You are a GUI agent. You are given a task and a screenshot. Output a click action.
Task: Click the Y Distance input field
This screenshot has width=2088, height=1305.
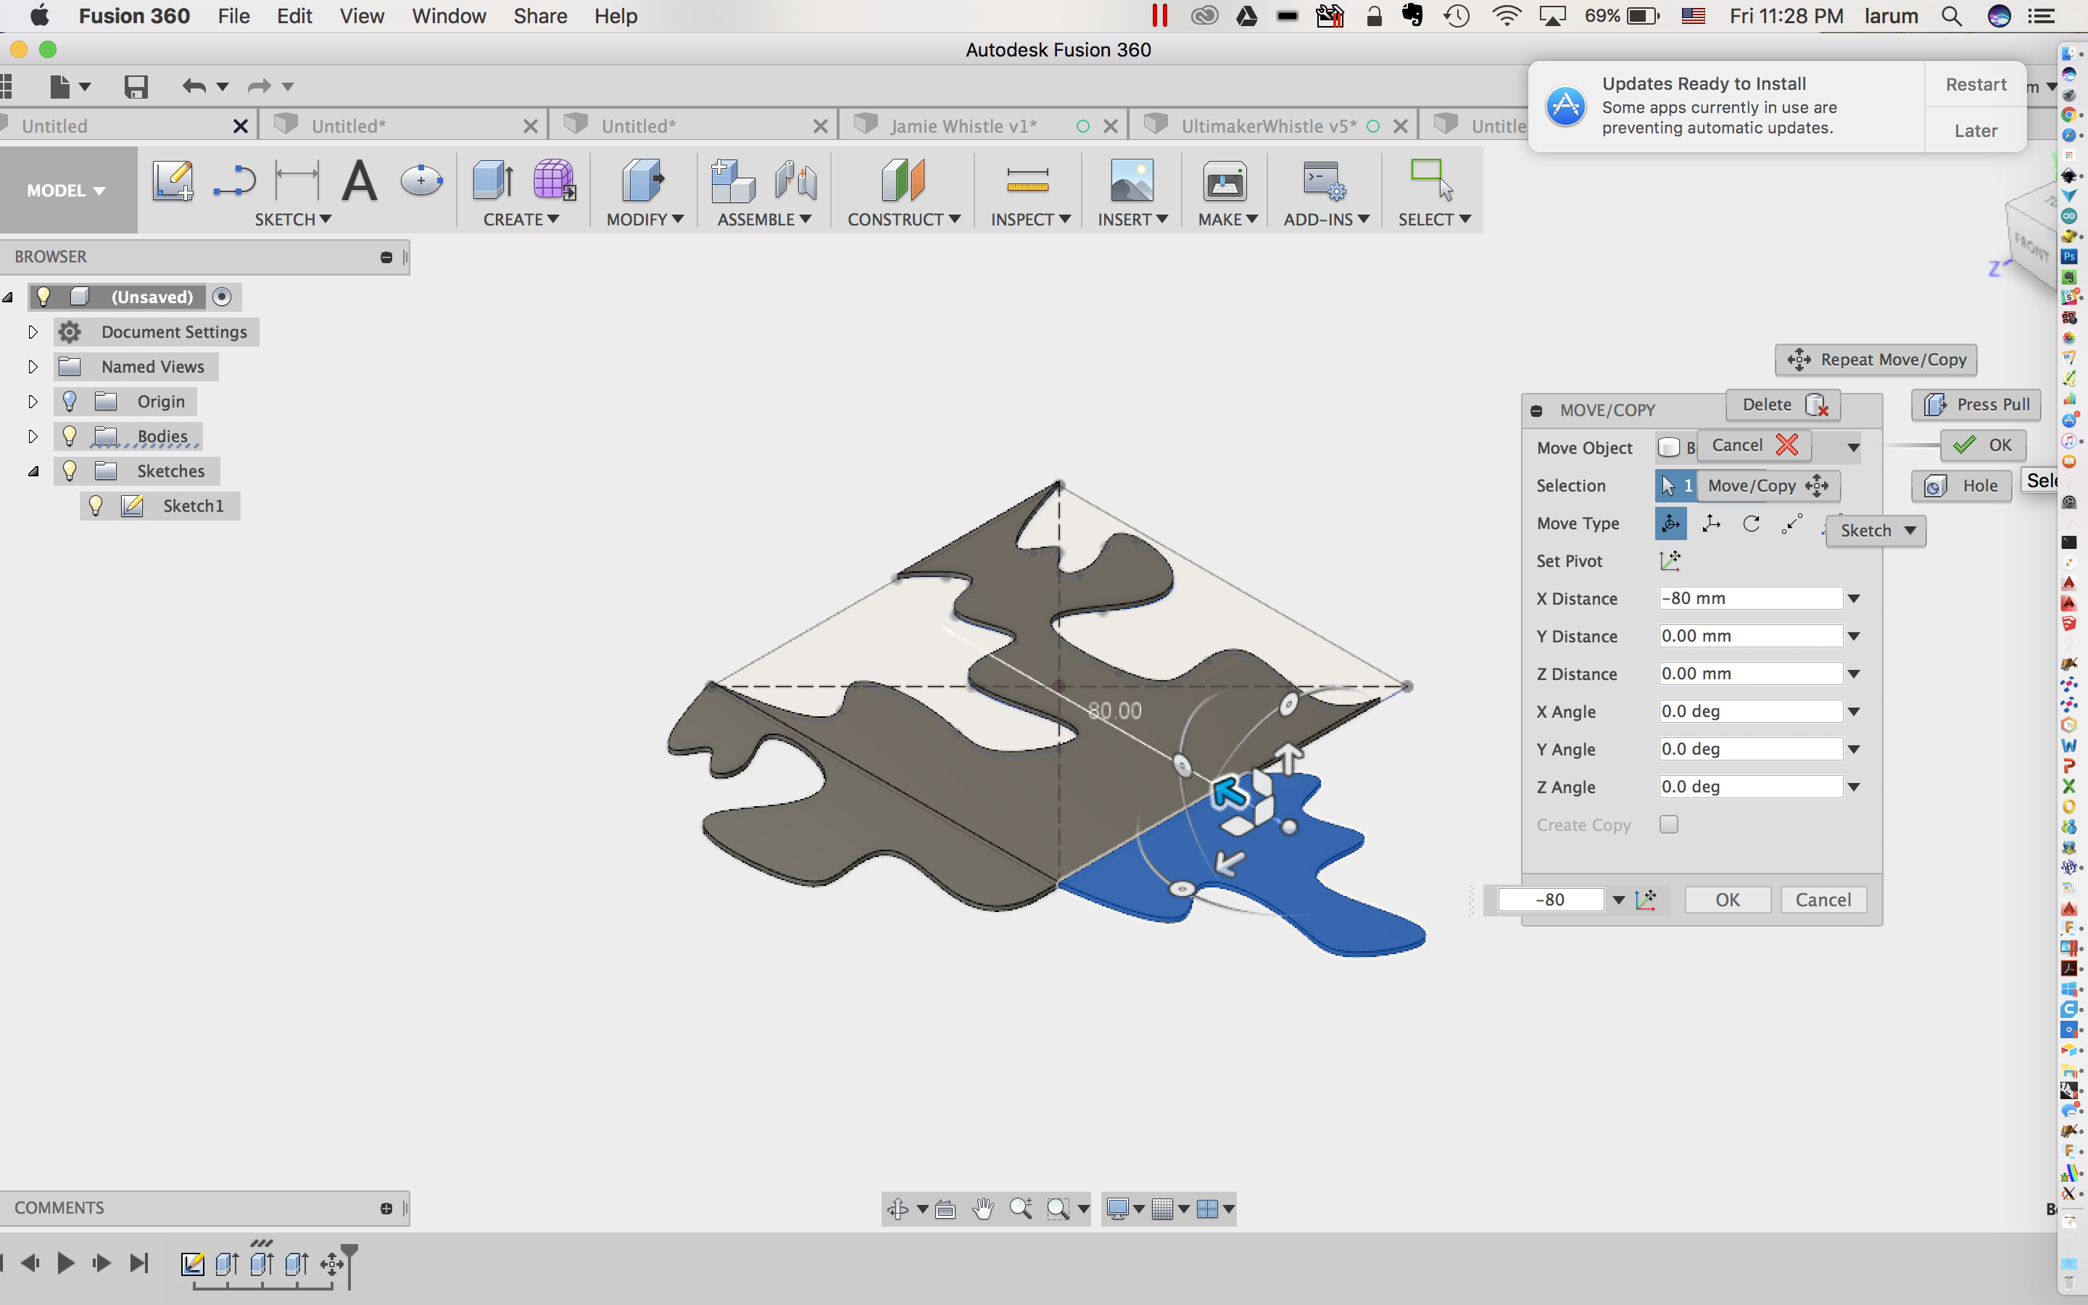point(1751,636)
